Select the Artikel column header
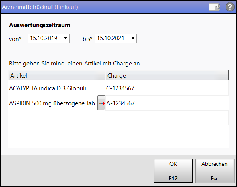 click(56, 75)
